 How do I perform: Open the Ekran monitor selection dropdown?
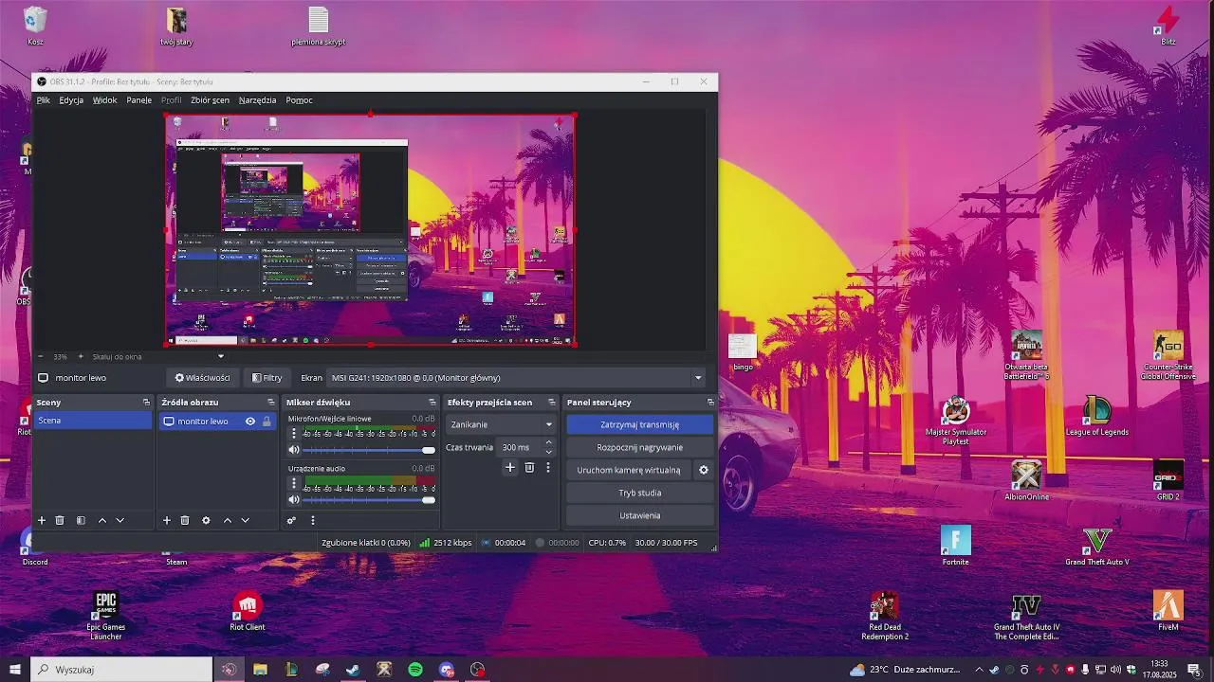coord(517,378)
